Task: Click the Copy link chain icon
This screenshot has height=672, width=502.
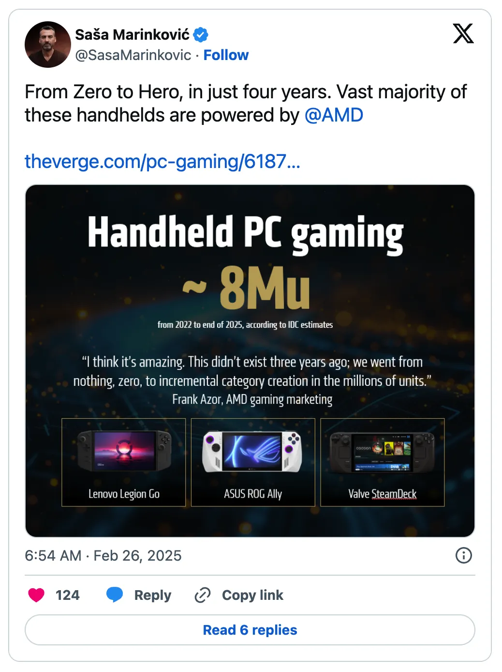Action: [204, 595]
